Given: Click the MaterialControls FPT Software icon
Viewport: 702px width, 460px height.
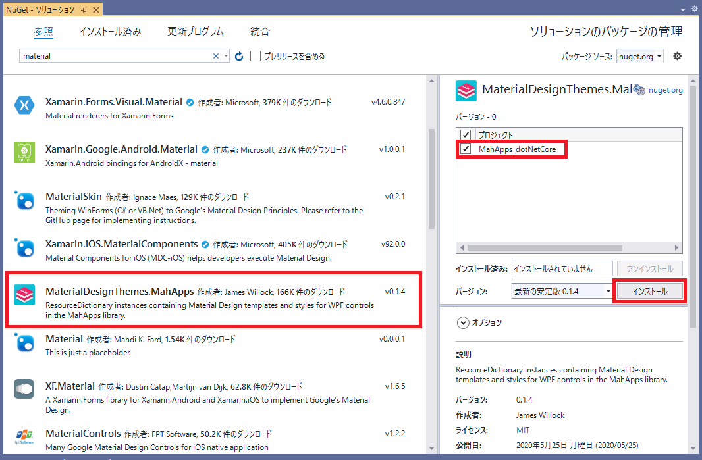Looking at the screenshot, I should 24,436.
